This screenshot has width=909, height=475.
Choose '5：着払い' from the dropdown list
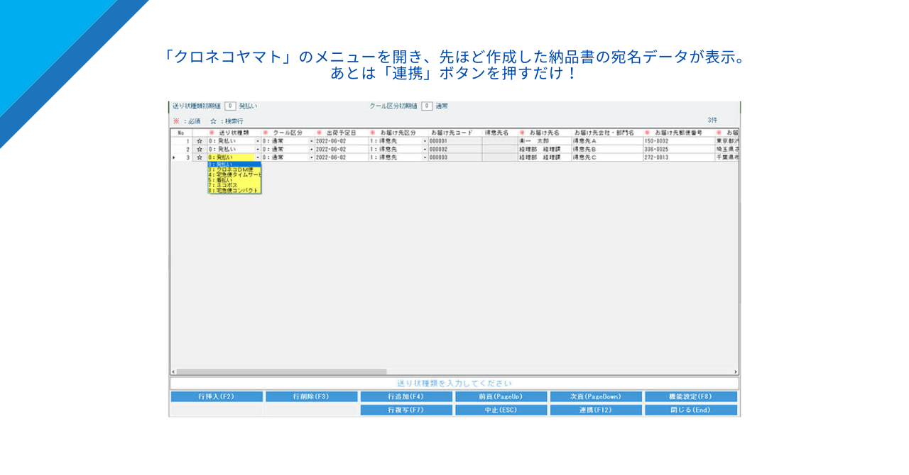click(234, 180)
